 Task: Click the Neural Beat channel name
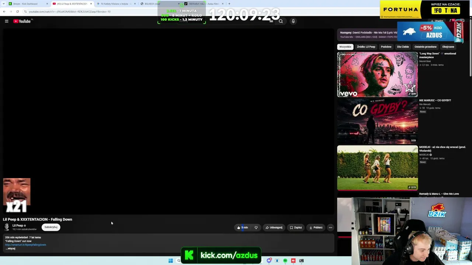[425, 61]
